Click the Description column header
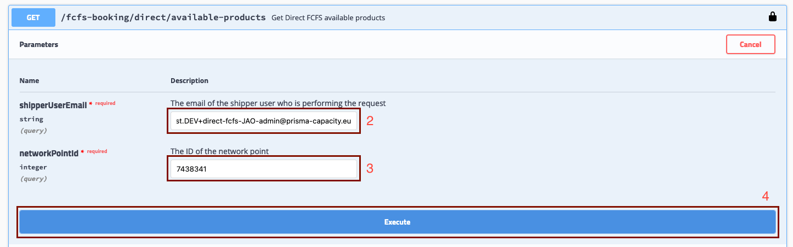This screenshot has width=793, height=247. [189, 80]
